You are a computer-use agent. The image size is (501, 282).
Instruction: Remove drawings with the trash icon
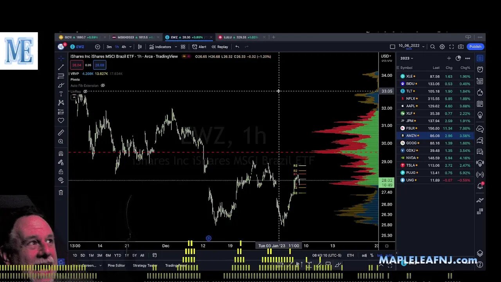(61, 192)
